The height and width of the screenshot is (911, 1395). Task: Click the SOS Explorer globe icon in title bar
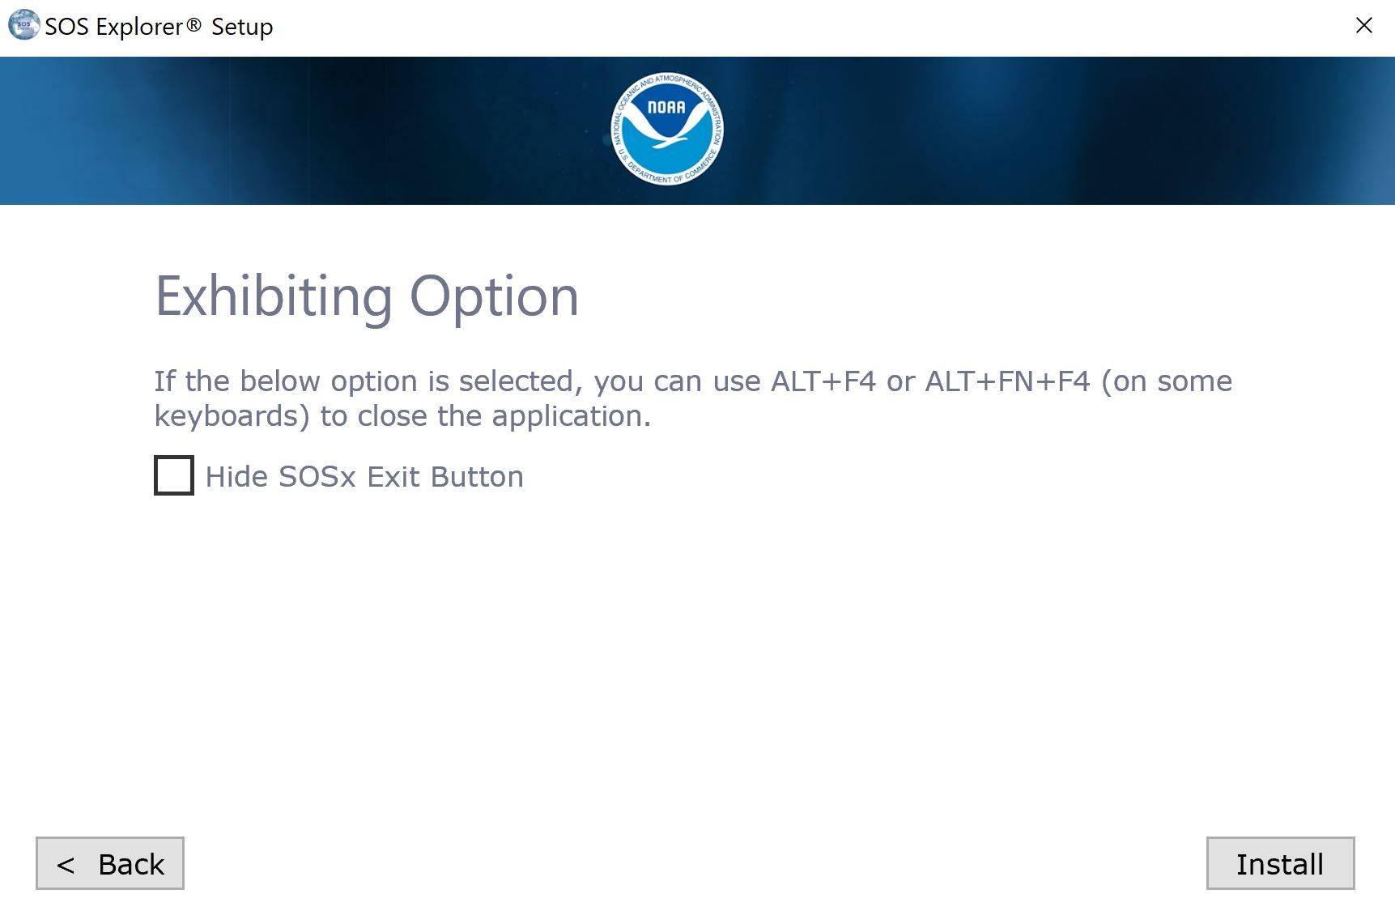[x=23, y=25]
